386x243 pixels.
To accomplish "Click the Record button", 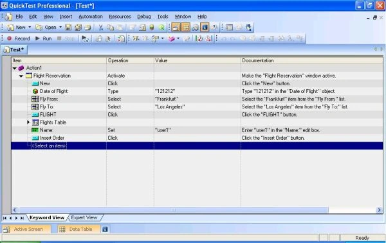I will click(19, 38).
